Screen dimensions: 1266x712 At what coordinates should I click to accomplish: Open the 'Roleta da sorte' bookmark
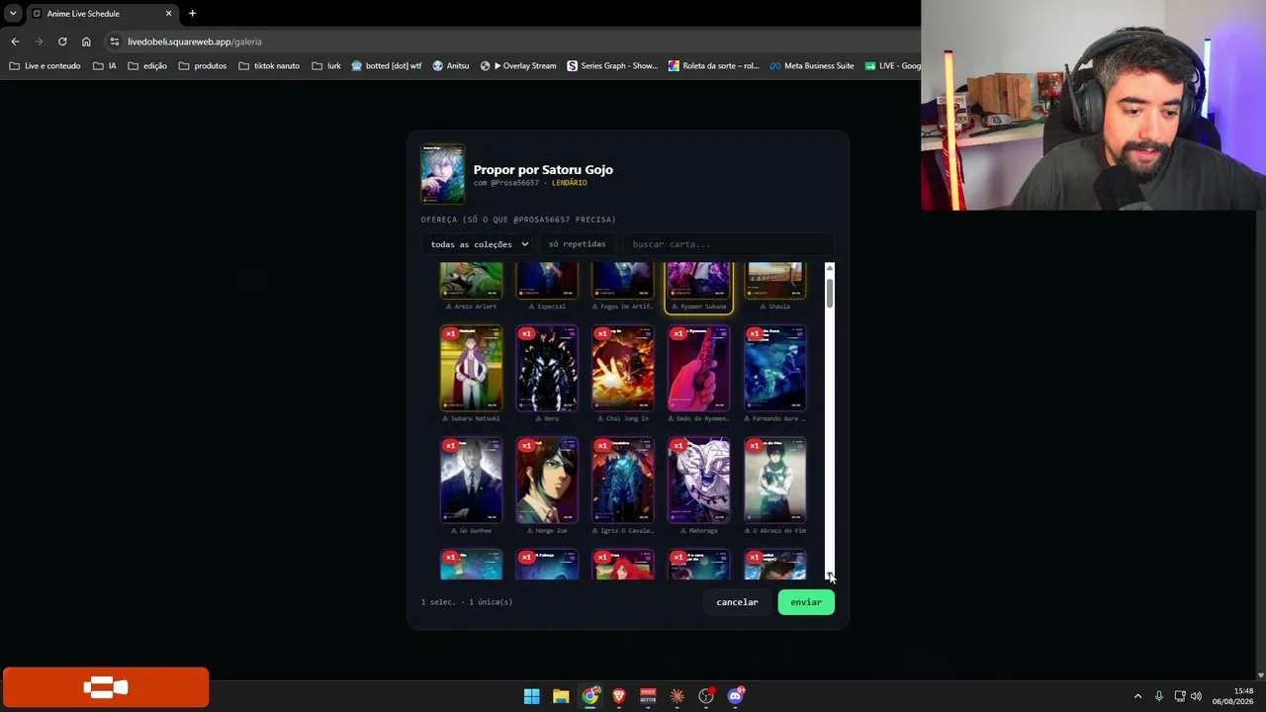pos(713,66)
